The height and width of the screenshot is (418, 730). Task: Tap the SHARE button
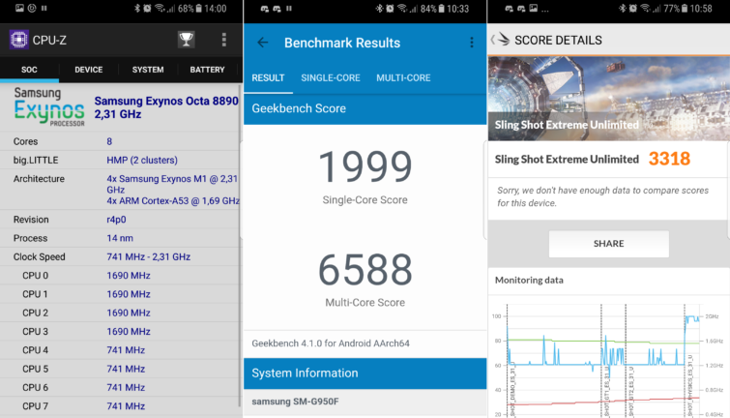click(608, 244)
